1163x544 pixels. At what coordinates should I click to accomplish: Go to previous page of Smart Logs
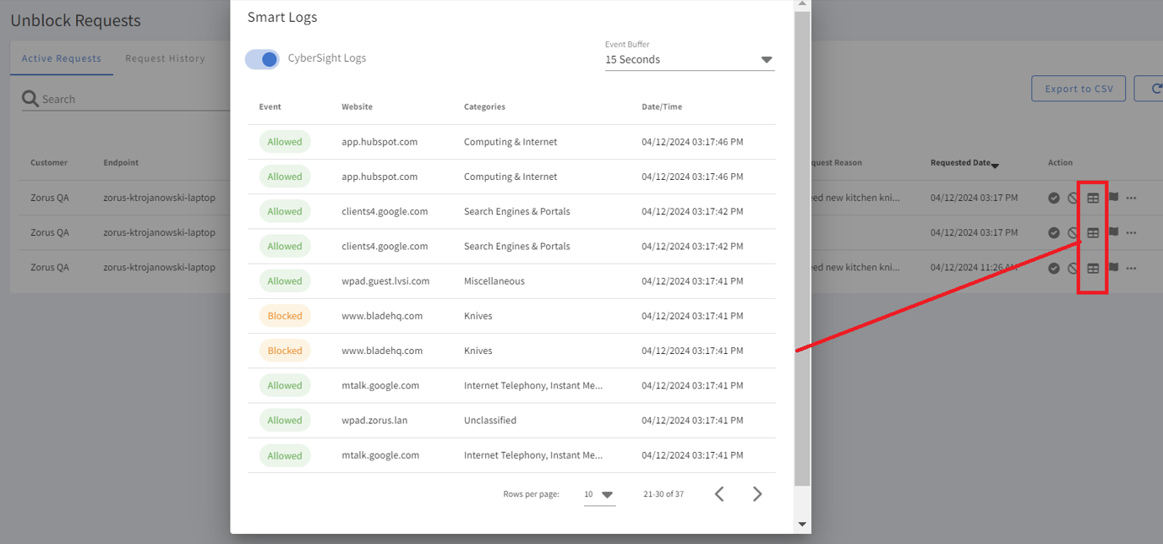click(x=719, y=494)
